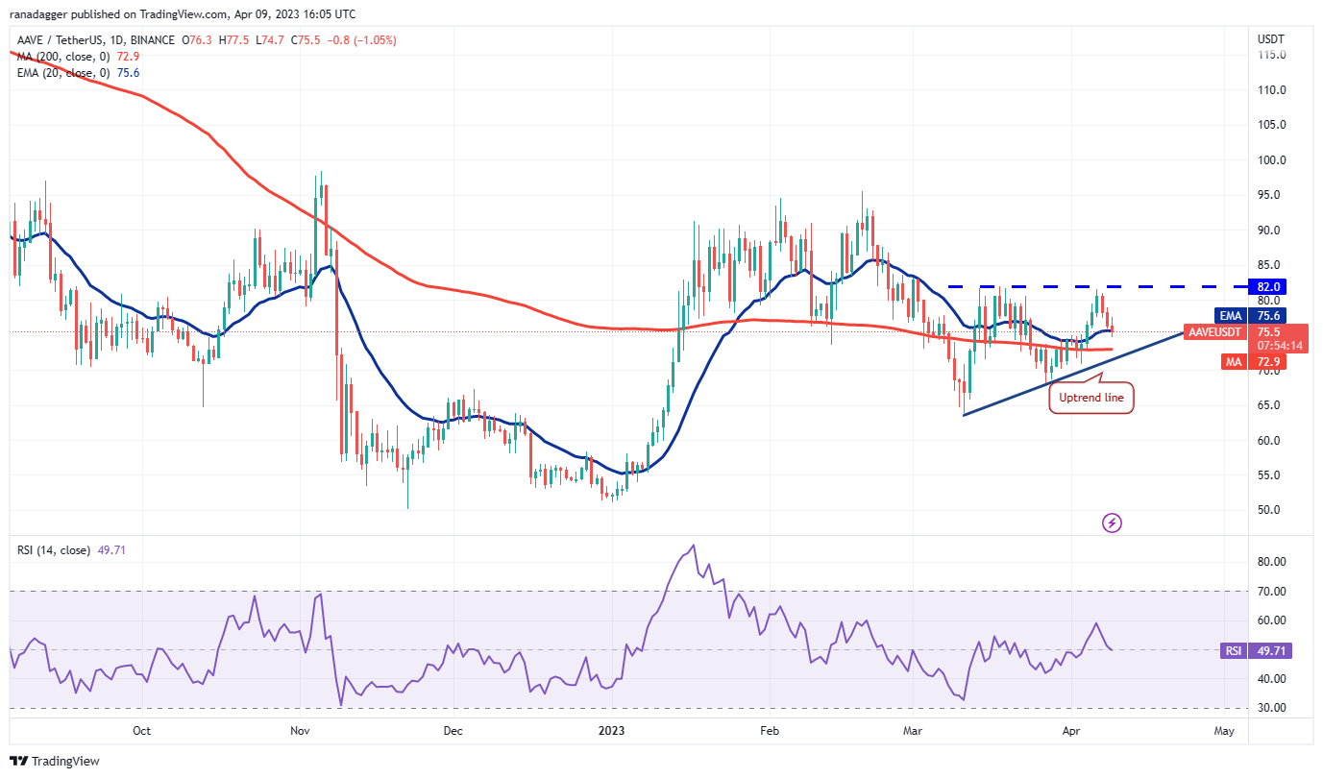
Task: Select the Nov marker on time axis
Action: (300, 731)
